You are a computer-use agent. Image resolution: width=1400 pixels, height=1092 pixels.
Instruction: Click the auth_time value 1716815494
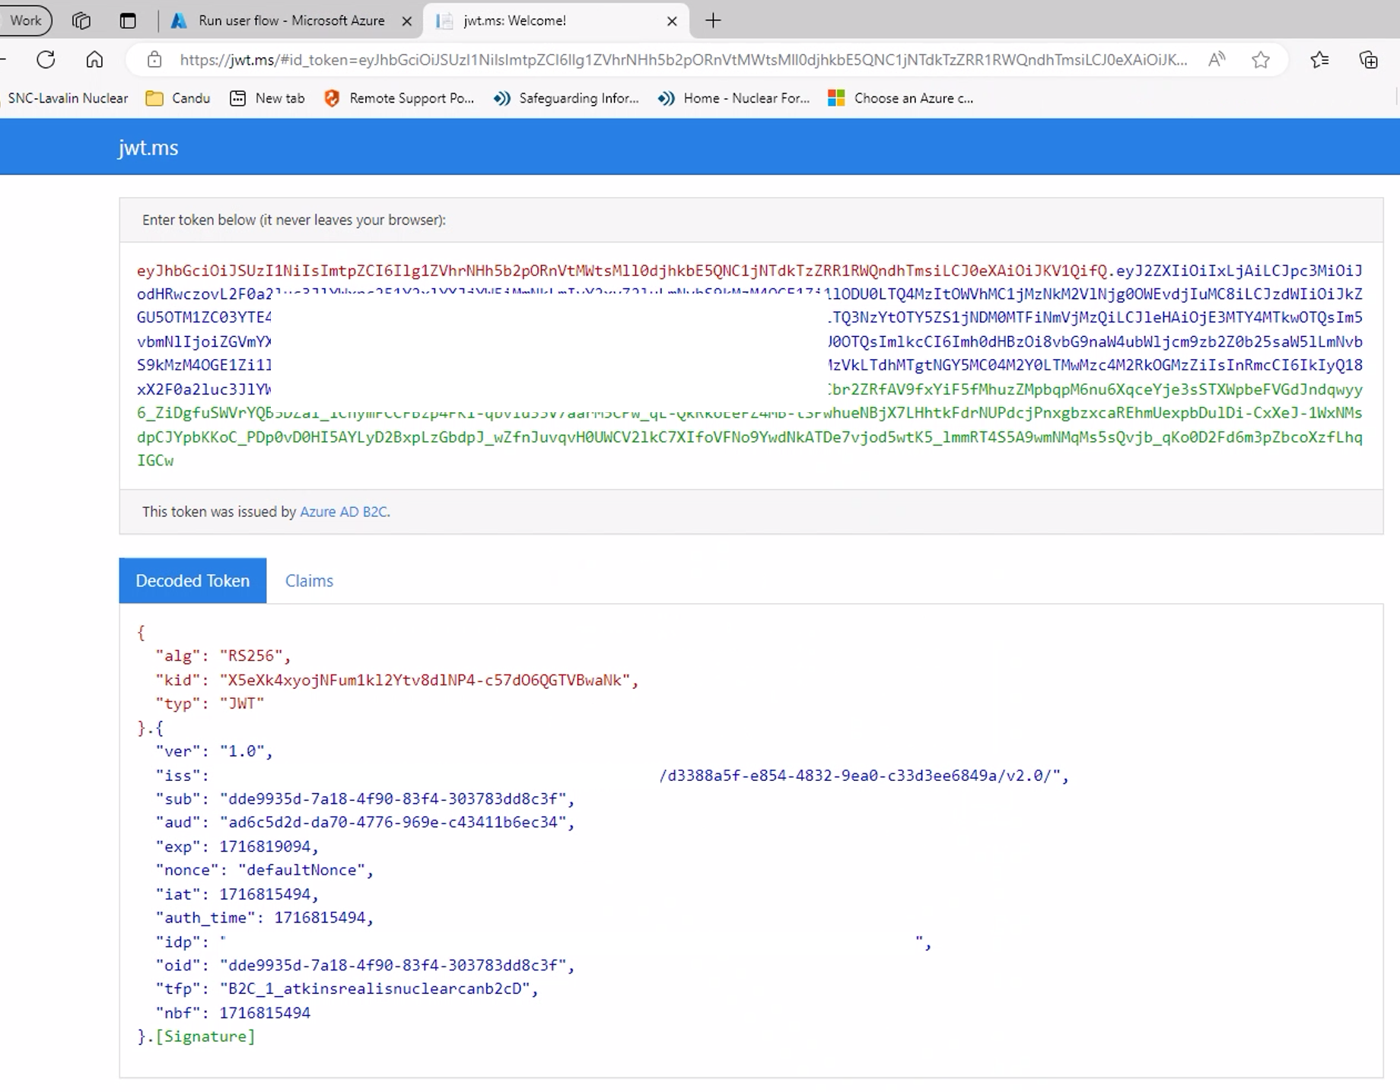pos(320,918)
